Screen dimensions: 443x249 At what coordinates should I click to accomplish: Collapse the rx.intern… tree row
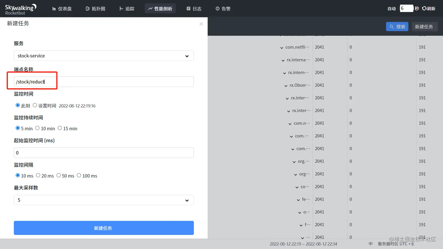point(284,73)
